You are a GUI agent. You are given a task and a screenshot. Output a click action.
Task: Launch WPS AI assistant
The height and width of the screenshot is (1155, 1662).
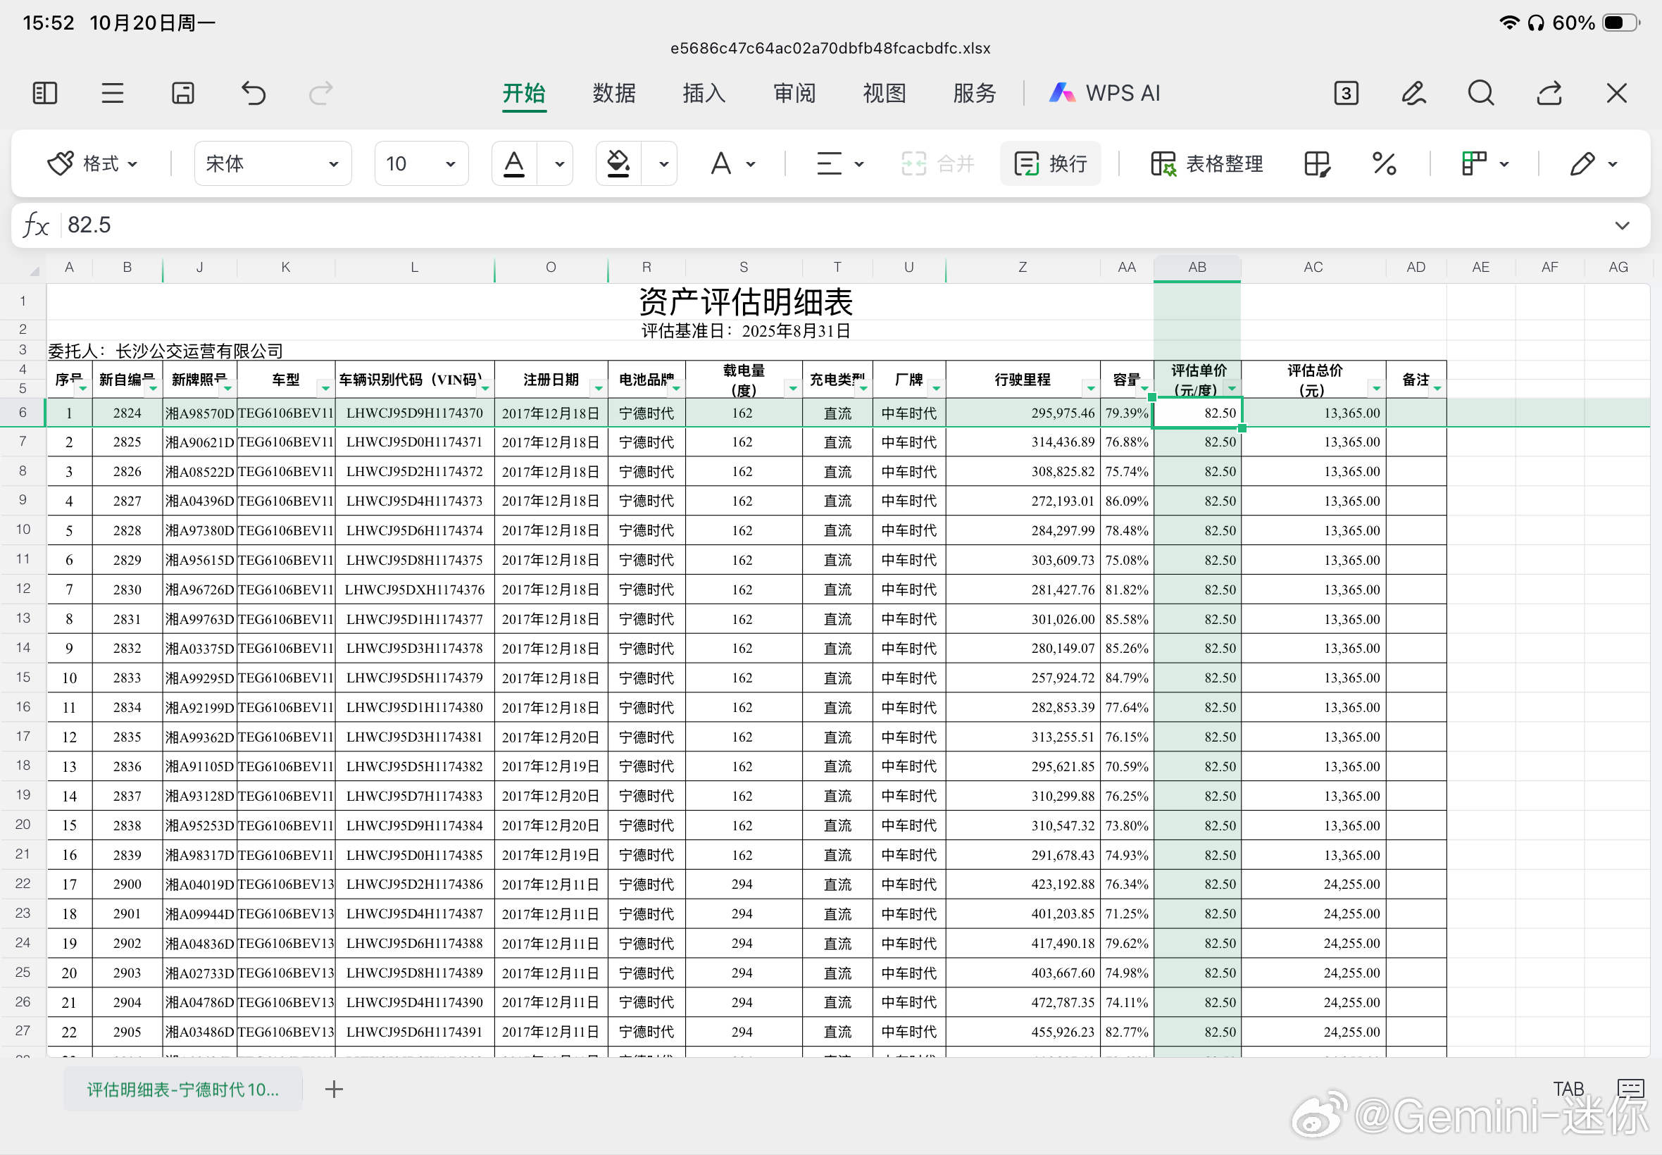click(1104, 94)
